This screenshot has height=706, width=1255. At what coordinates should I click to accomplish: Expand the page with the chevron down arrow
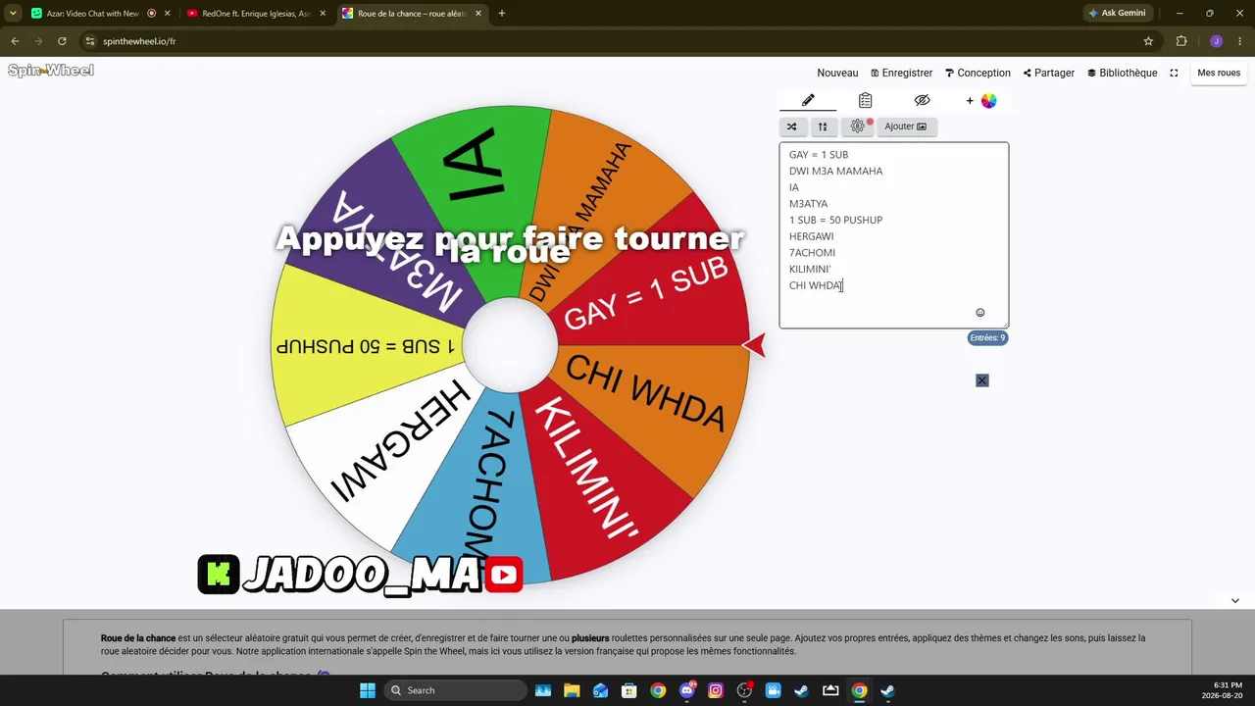[1235, 600]
